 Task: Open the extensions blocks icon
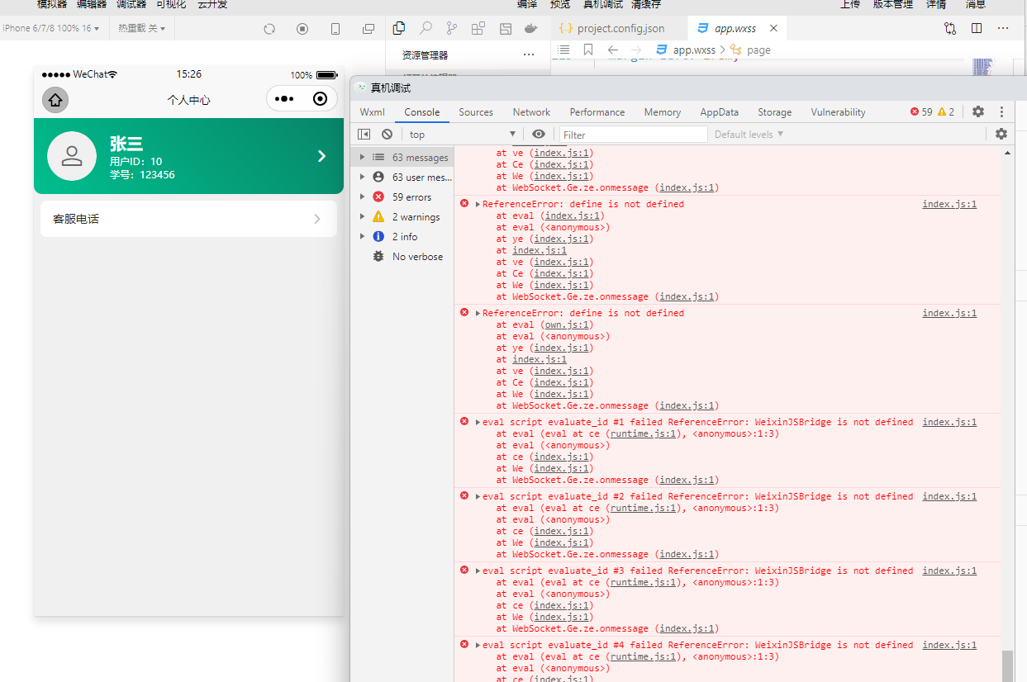coord(478,28)
